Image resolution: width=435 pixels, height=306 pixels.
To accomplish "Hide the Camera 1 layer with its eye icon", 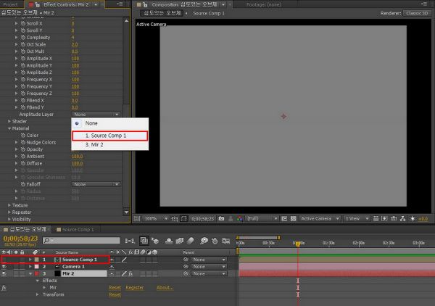I will click(x=5, y=267).
